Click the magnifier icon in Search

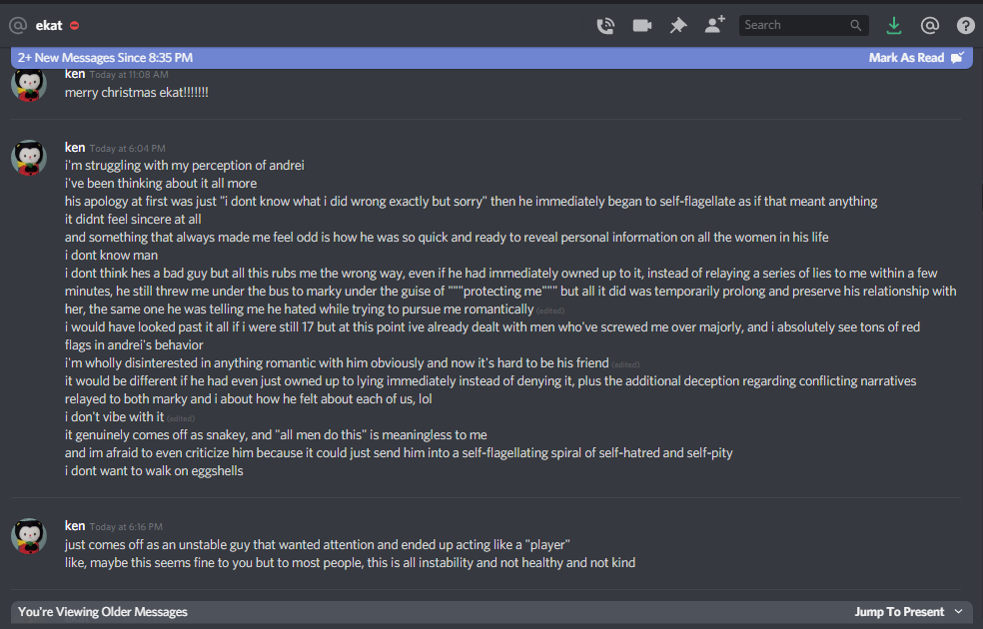(856, 26)
